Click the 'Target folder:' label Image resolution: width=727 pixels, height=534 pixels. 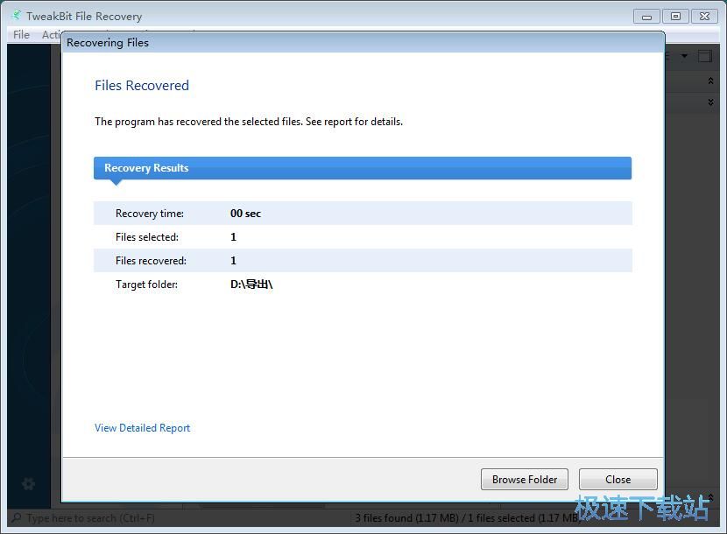point(146,285)
